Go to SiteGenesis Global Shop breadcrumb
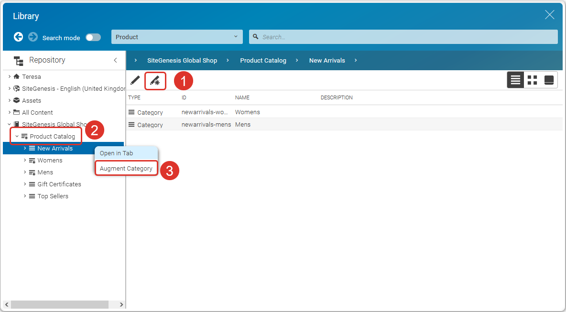 point(182,60)
